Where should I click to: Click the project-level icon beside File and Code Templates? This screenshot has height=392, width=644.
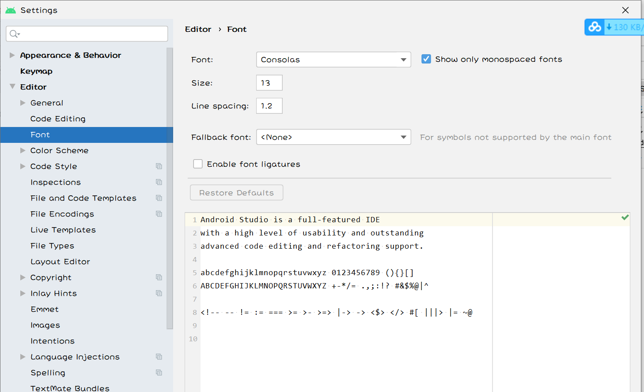(159, 198)
